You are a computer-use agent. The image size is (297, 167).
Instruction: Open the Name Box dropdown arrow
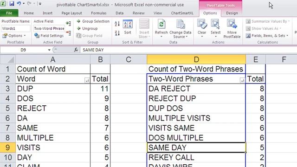coord(49,50)
